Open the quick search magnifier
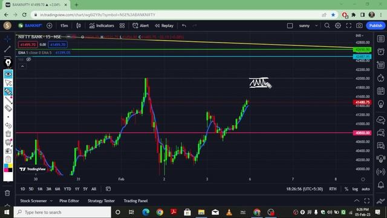The image size is (387, 218). (327, 25)
